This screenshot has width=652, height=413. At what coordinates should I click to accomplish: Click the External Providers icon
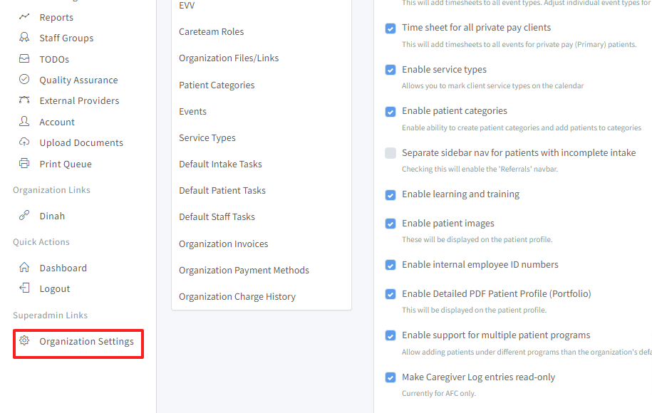click(x=24, y=100)
